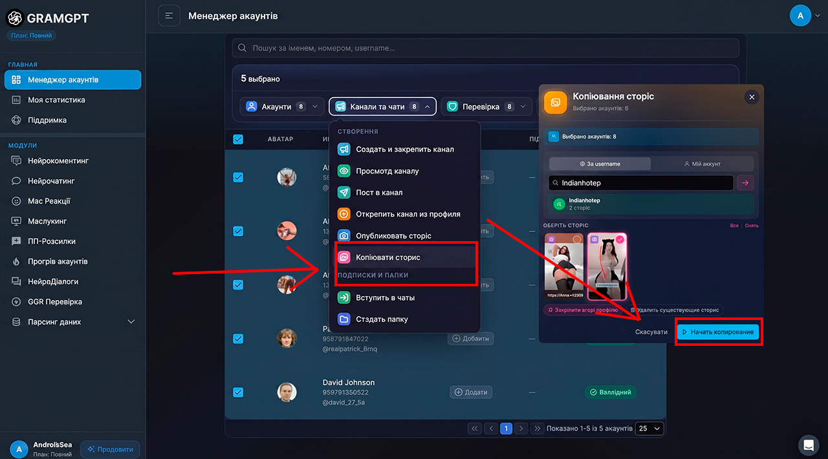Choose Создать и закрепить канал menu item
This screenshot has width=828, height=459.
(x=405, y=149)
